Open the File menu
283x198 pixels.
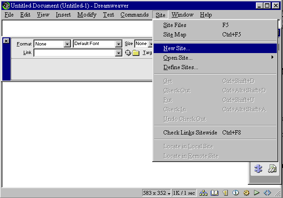[x=9, y=15]
